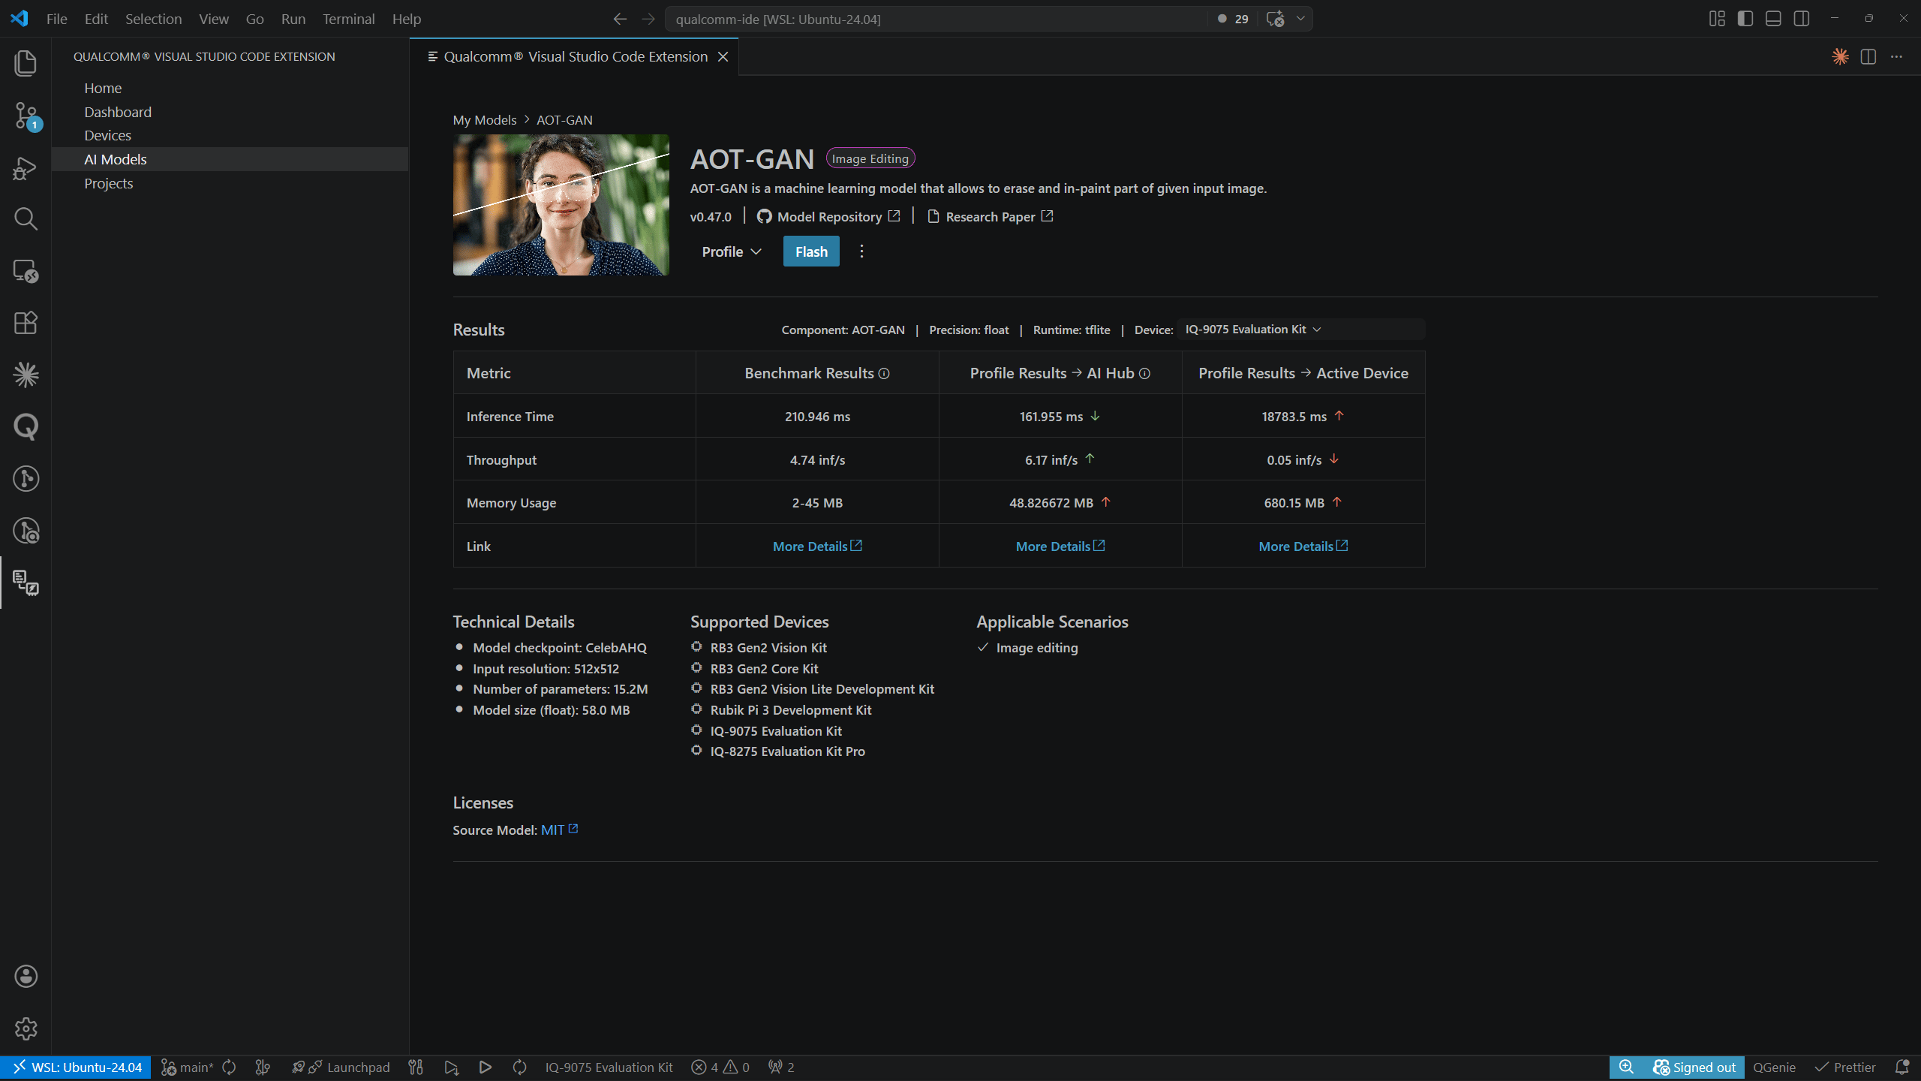Open the View menu
Image resolution: width=1921 pixels, height=1081 pixels.
pyautogui.click(x=213, y=19)
